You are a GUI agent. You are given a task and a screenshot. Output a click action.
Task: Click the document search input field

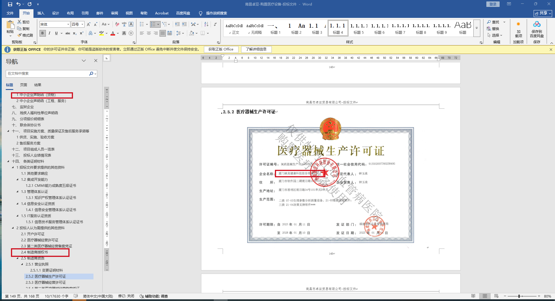tap(48, 74)
